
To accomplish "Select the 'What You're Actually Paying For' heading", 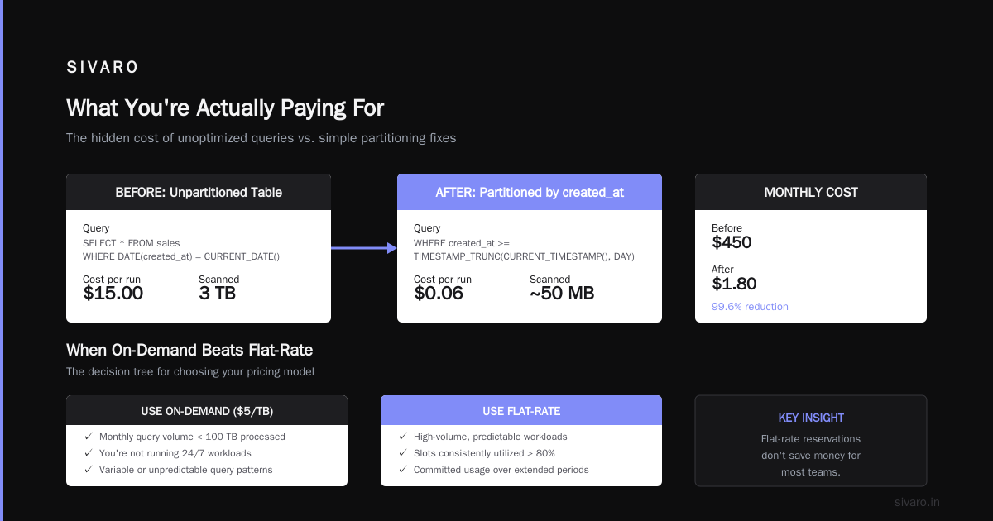I will (x=225, y=108).
